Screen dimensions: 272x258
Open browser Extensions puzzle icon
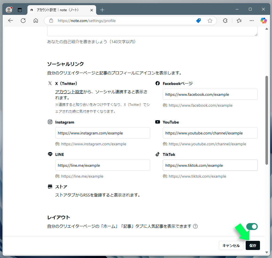[225, 21]
